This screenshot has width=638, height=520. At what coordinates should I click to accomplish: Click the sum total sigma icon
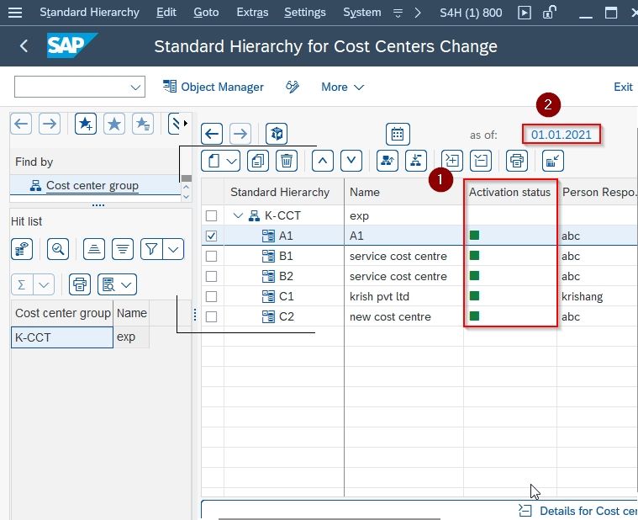click(22, 284)
